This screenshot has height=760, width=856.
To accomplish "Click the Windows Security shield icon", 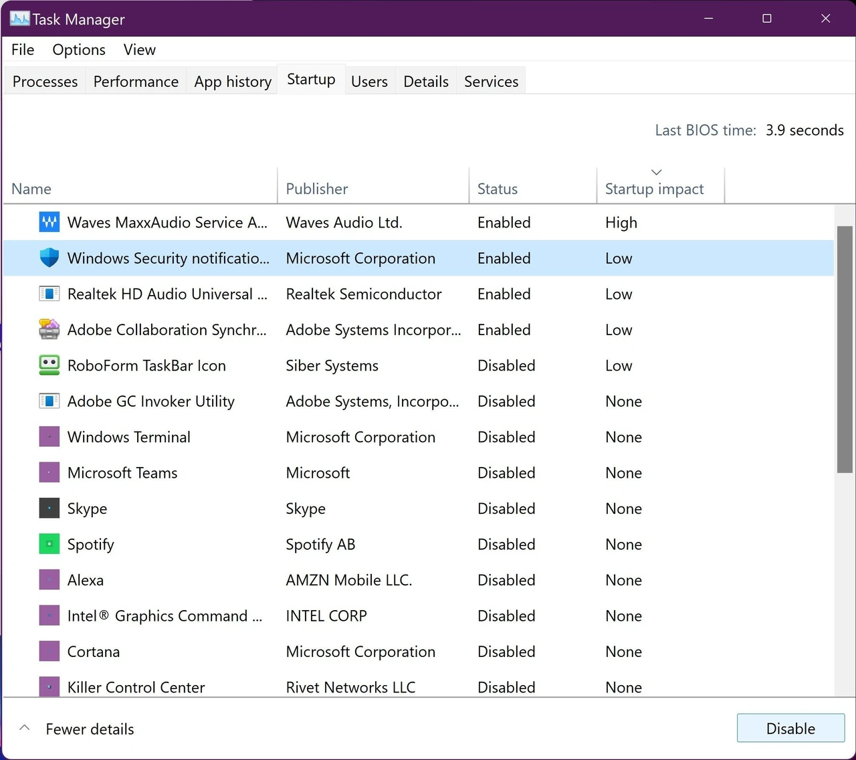I will pos(49,258).
